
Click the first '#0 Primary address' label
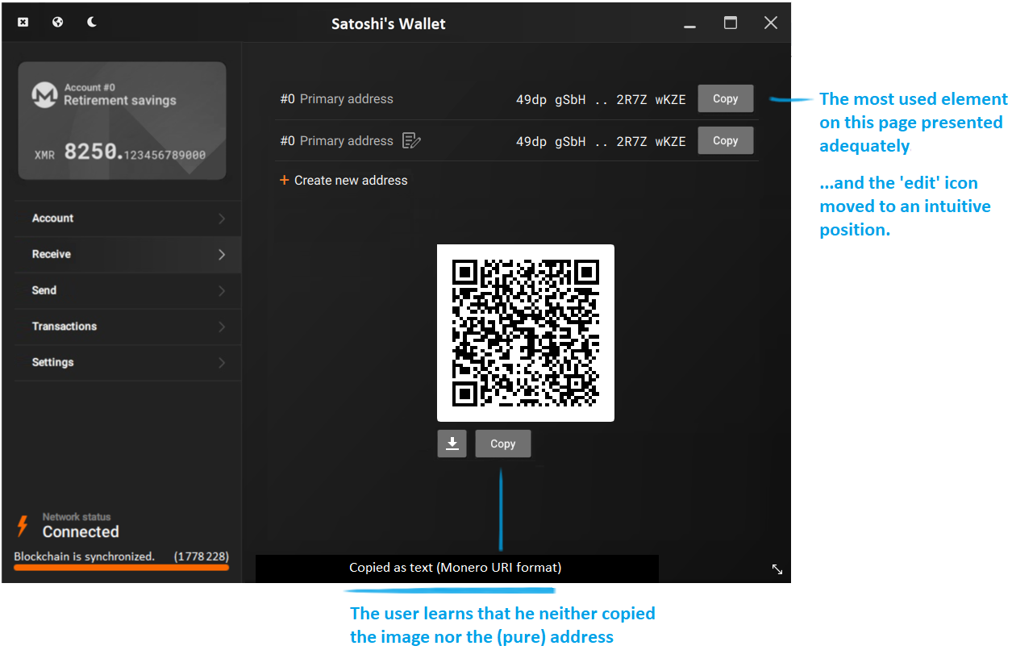pyautogui.click(x=336, y=99)
